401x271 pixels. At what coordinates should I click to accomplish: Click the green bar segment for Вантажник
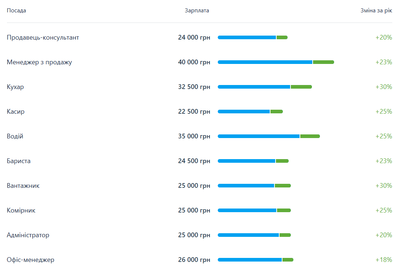tap(282, 186)
